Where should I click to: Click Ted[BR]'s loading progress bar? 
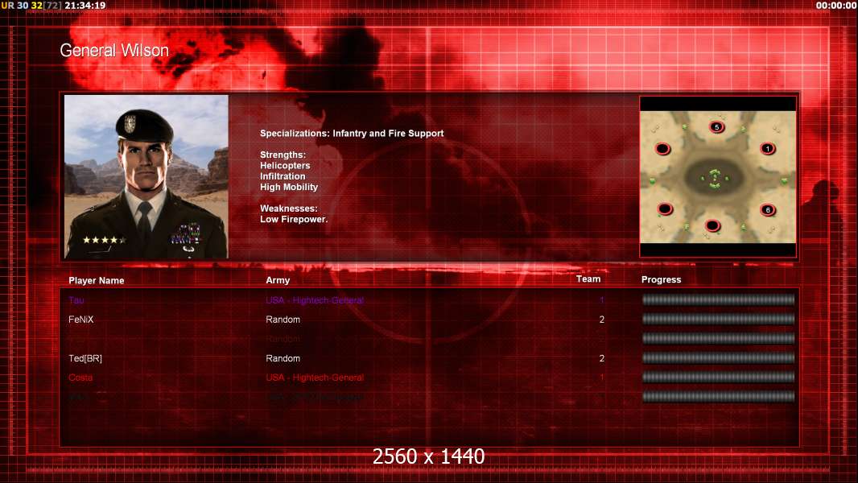click(719, 358)
